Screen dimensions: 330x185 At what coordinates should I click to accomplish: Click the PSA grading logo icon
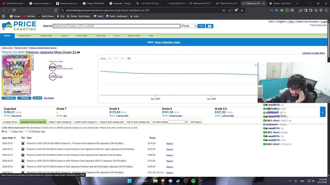[53, 67]
